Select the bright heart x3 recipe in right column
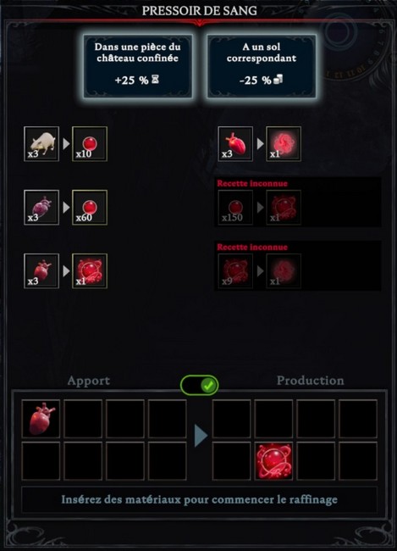Viewport: 397px width, 551px height. point(235,144)
